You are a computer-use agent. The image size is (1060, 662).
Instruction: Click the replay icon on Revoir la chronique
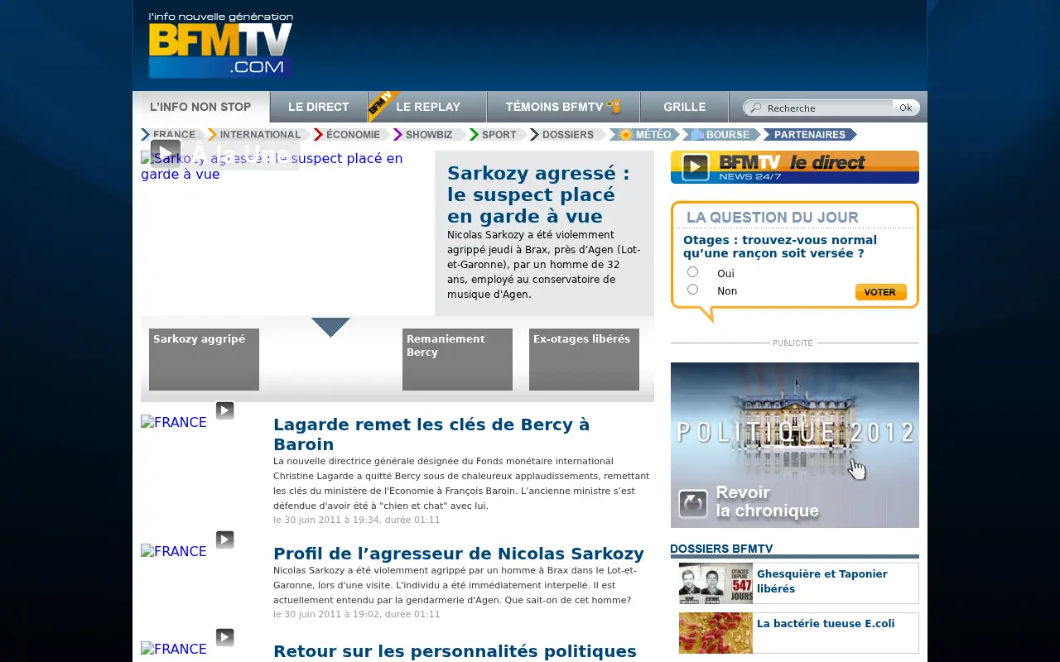point(692,504)
